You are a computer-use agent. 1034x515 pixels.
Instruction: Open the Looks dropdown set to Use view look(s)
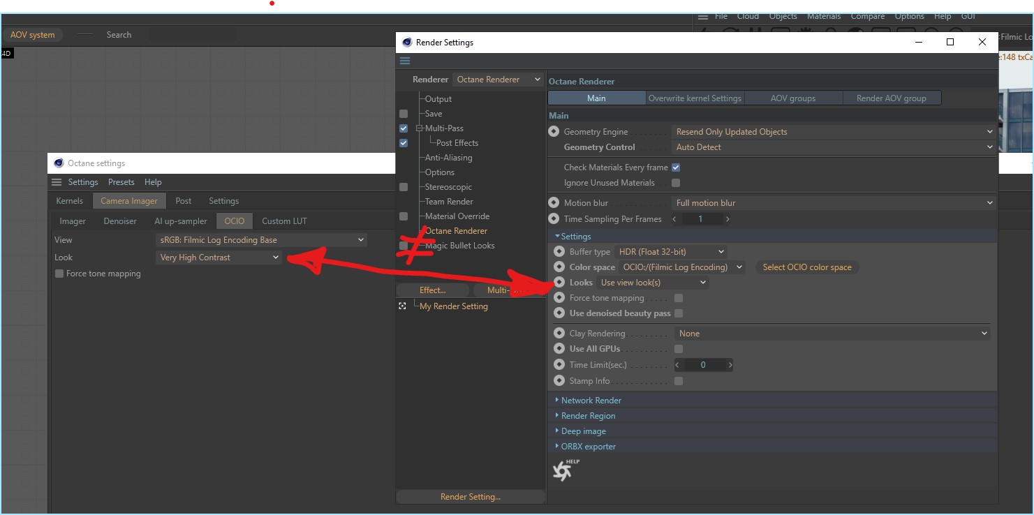[653, 283]
